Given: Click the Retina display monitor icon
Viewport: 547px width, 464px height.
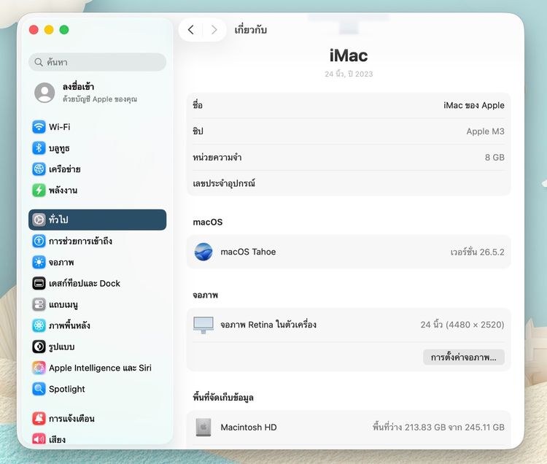Looking at the screenshot, I should 203,325.
